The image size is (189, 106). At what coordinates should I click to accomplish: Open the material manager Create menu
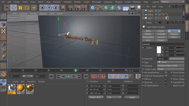15,82
